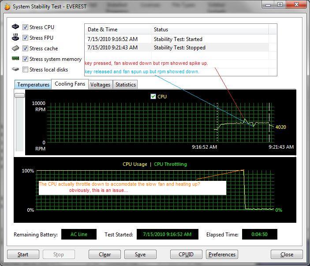
Task: Click the 4020 RPM reading on fan graph
Action: click(x=280, y=127)
